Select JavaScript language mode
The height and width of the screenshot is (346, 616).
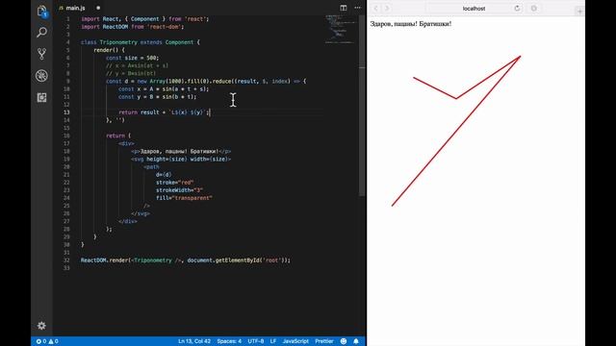pos(295,341)
